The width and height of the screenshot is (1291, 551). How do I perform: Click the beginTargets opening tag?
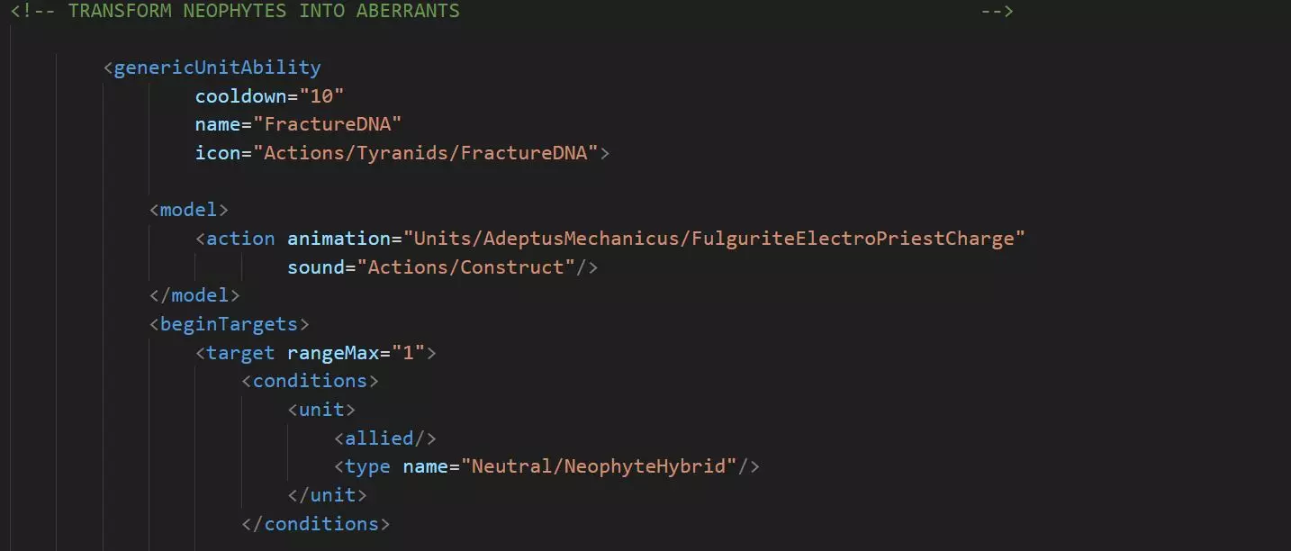pyautogui.click(x=230, y=324)
